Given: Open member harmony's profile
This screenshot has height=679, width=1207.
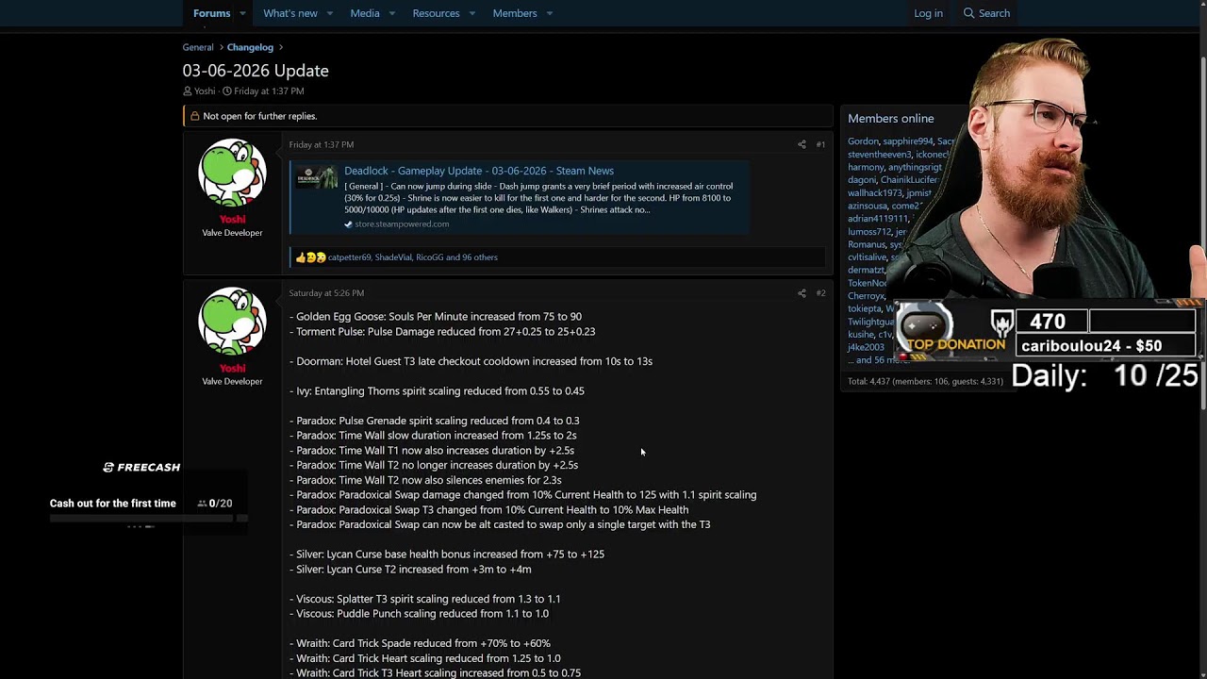Looking at the screenshot, I should click(866, 167).
